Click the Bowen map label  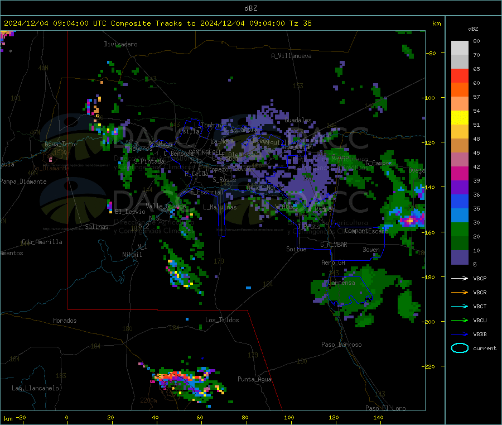pyautogui.click(x=371, y=250)
